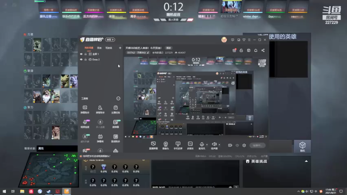
Task: Open the Windows notification center
Action: [x=341, y=191]
